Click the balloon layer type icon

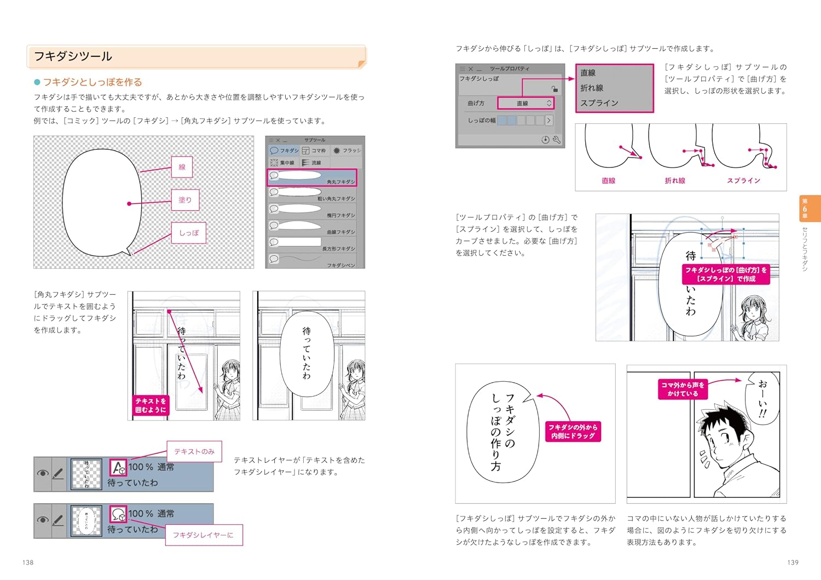coord(118,515)
